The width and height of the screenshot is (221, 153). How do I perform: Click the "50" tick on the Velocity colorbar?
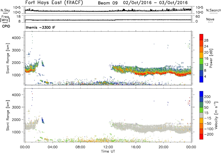(206, 107)
